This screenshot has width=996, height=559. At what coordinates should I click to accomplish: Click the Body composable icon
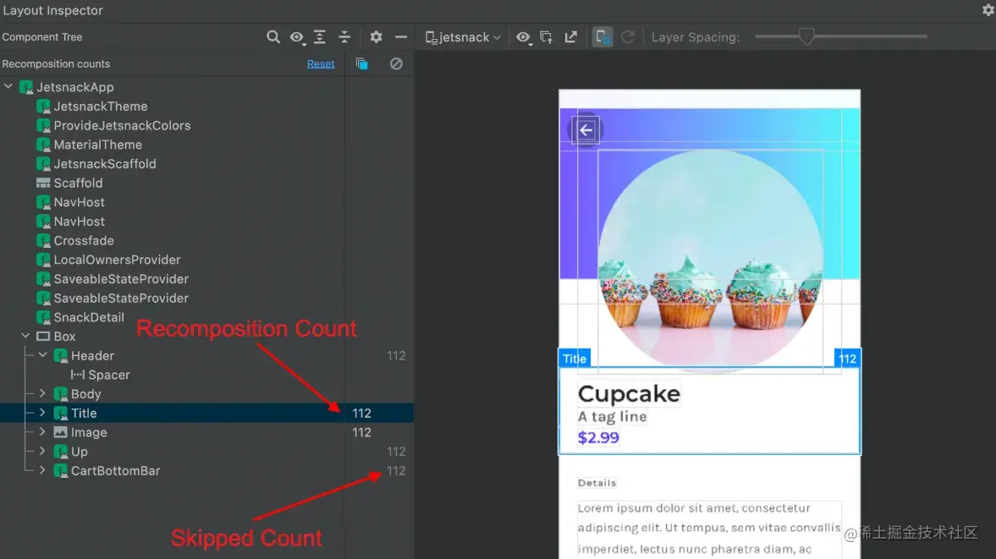click(x=60, y=394)
